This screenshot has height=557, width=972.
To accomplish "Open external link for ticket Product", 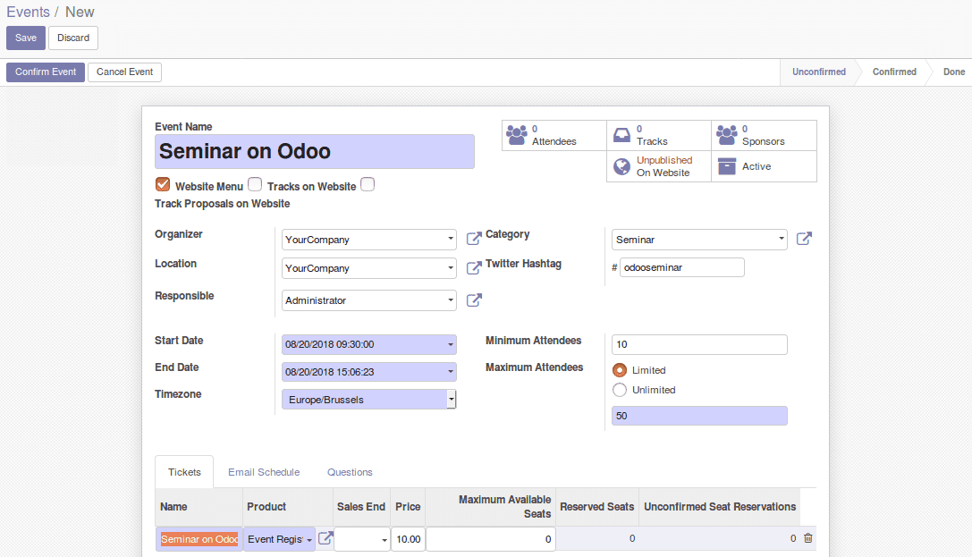I will click(x=325, y=538).
